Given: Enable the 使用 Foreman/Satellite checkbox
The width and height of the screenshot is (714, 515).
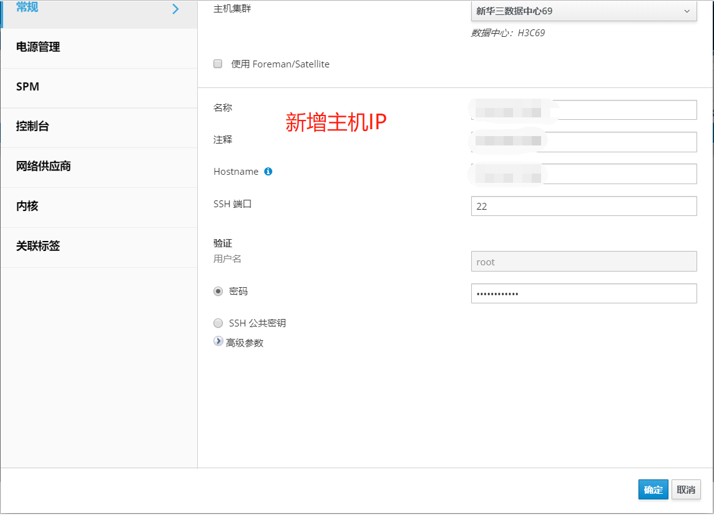Looking at the screenshot, I should point(218,64).
